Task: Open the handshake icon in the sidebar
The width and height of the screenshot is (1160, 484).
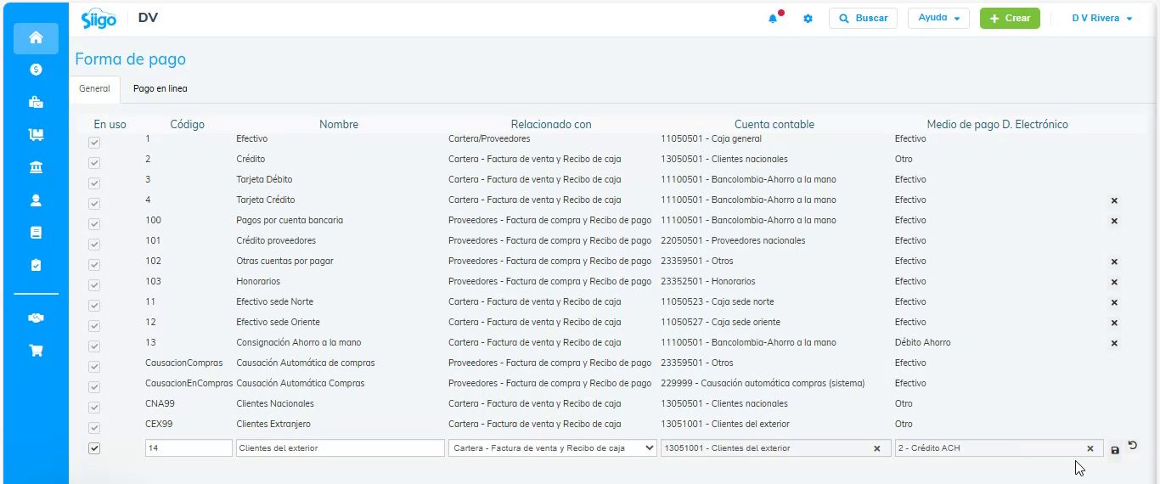Action: (36, 318)
